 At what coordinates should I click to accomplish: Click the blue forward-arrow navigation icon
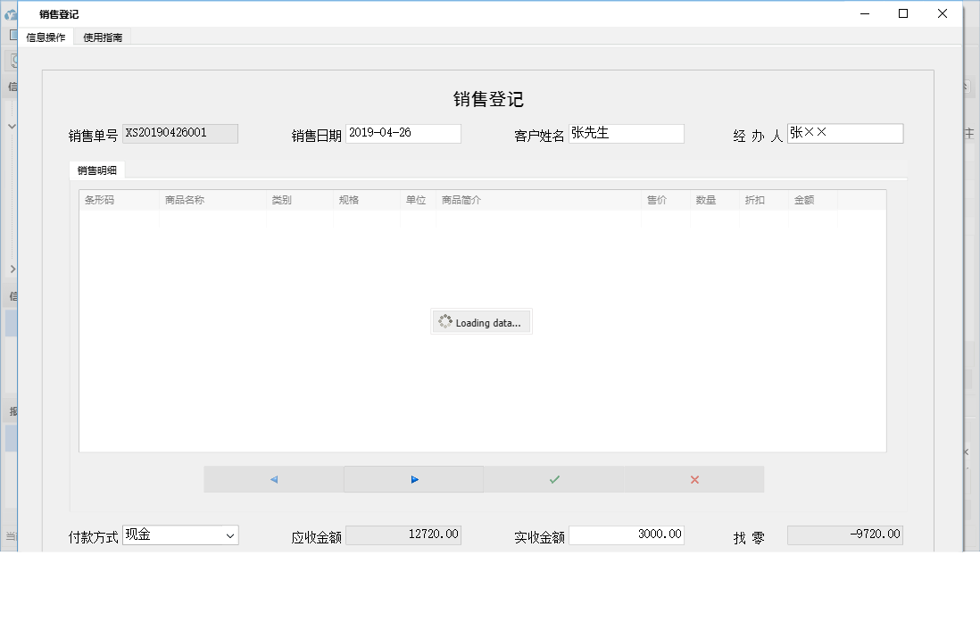(x=413, y=479)
